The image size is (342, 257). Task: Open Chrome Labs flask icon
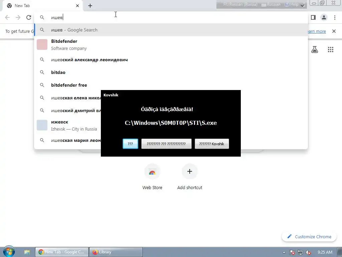315,50
